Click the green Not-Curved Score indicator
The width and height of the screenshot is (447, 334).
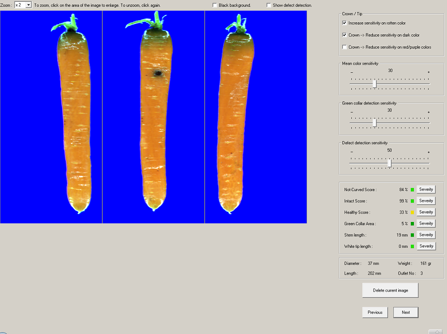412,190
